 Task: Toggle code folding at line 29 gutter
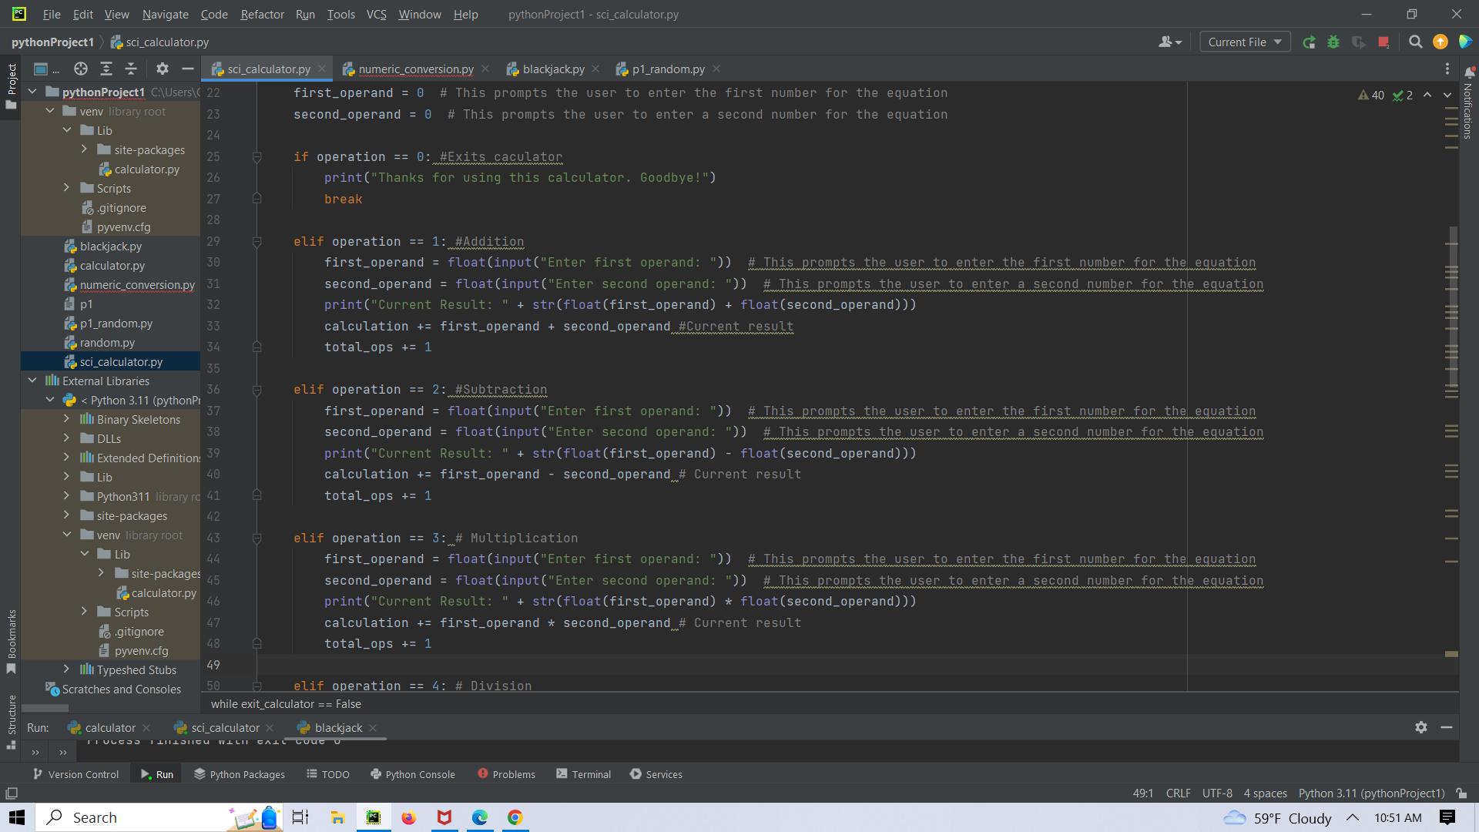tap(257, 242)
